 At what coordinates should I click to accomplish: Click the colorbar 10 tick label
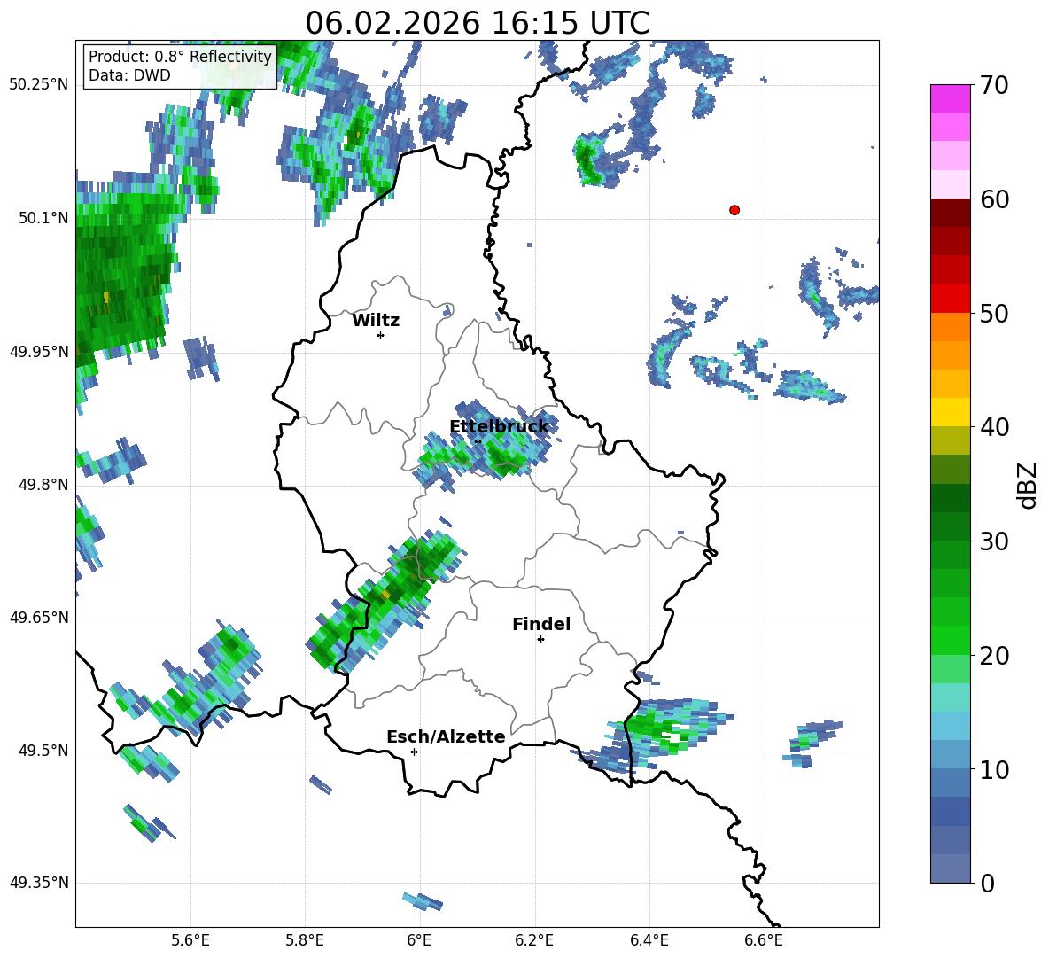pos(994,769)
